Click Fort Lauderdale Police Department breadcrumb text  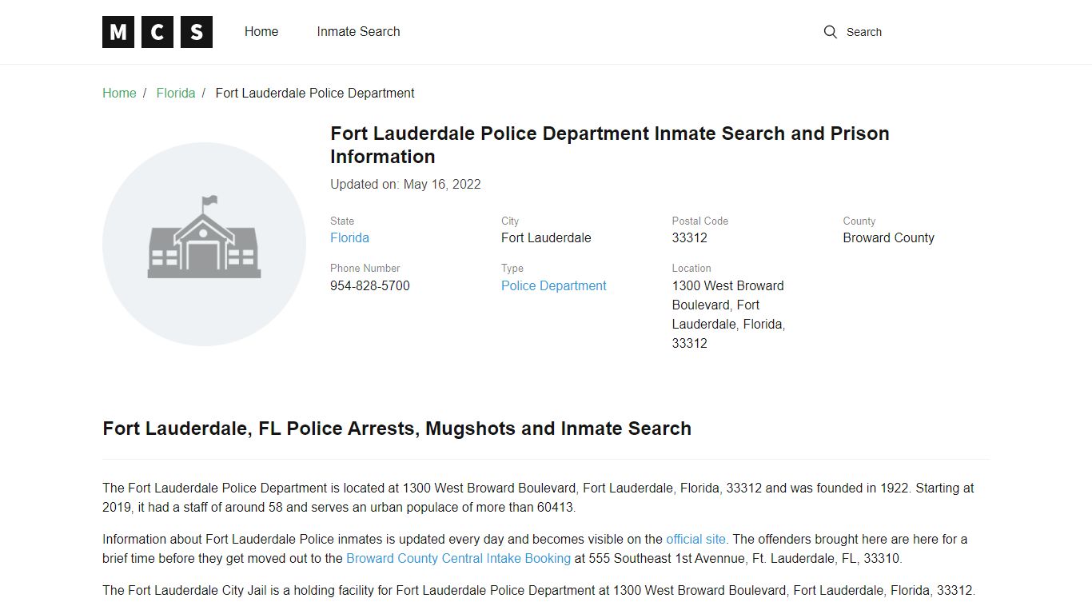coord(315,93)
